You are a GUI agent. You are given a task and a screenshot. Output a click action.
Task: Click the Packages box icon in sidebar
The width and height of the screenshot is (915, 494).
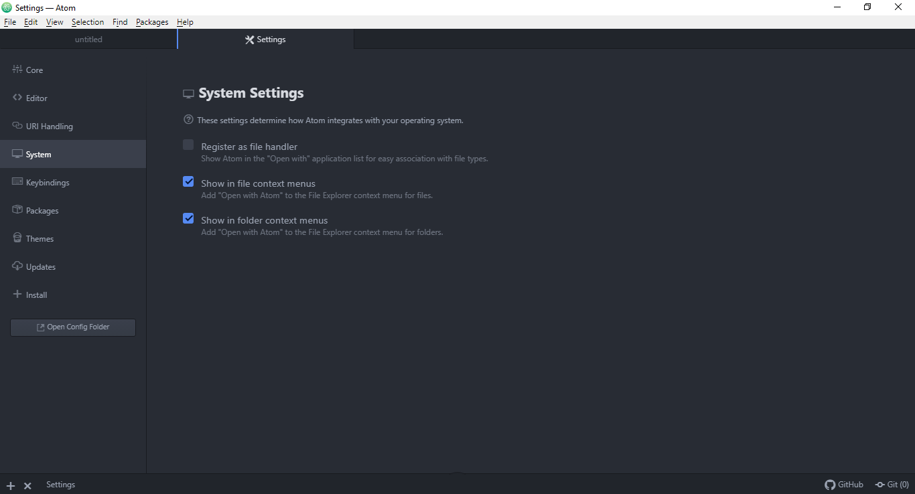tap(17, 210)
